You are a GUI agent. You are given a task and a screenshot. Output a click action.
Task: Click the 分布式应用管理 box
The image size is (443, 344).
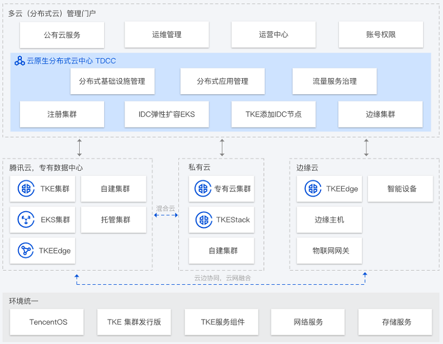(x=223, y=81)
